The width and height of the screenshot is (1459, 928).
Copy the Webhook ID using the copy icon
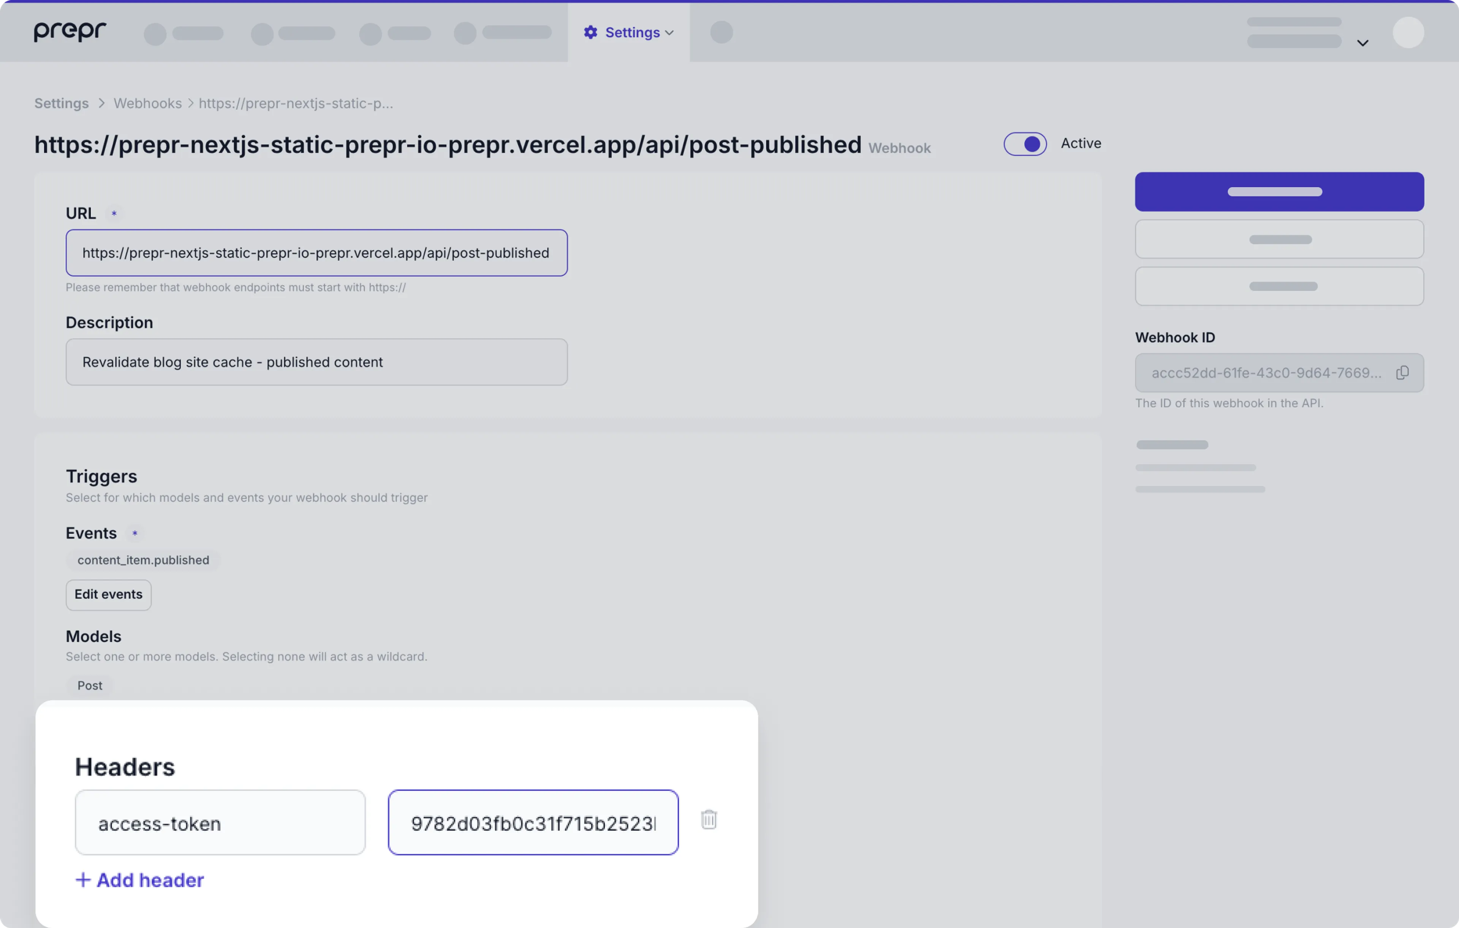[x=1403, y=372]
